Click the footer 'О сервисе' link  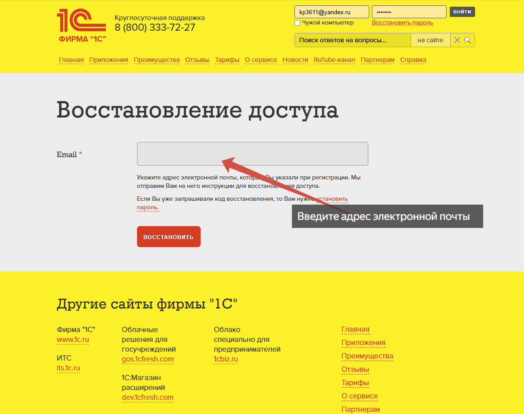[359, 396]
